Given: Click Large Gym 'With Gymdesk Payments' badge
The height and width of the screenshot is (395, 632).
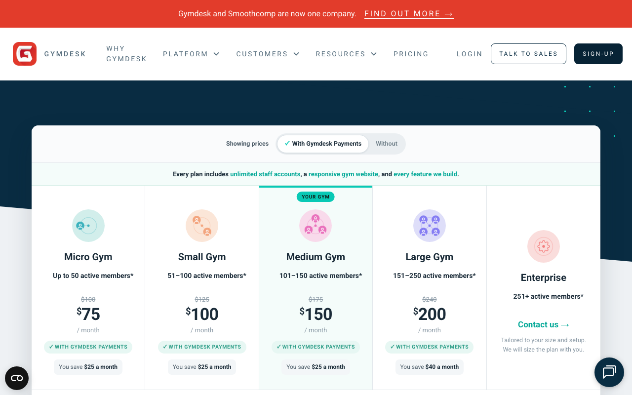Looking at the screenshot, I should pyautogui.click(x=430, y=347).
